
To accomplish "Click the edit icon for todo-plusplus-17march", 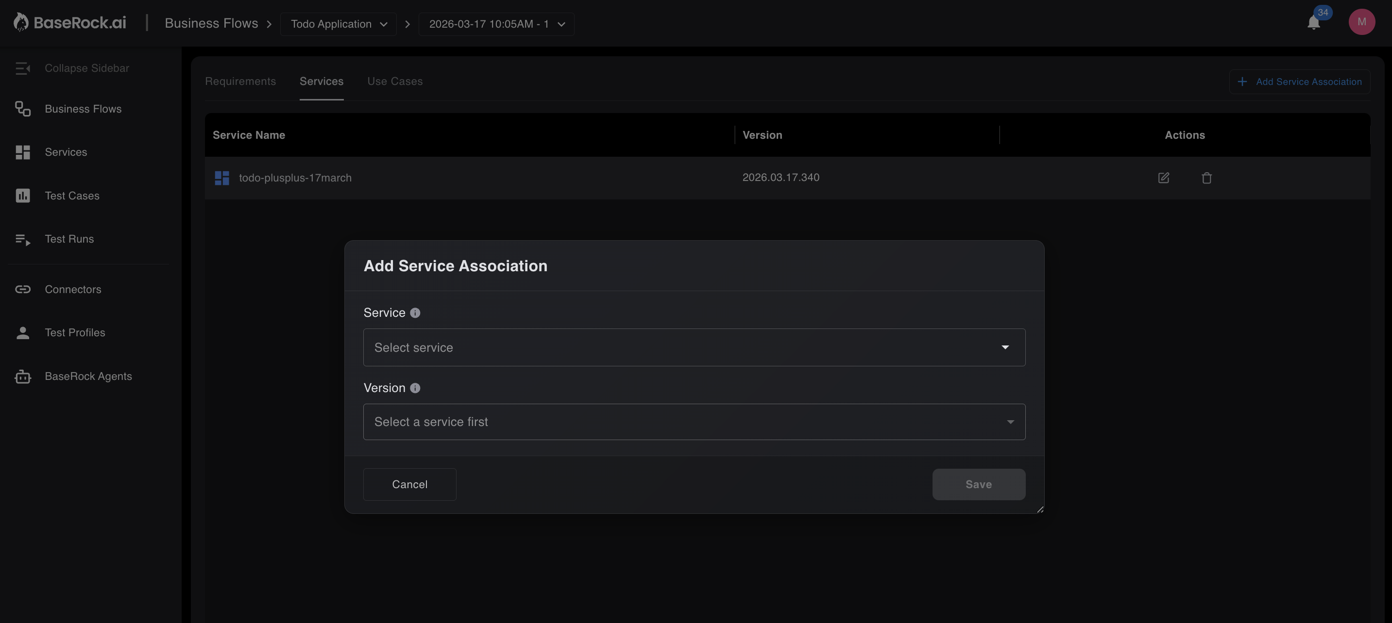I will 1163,178.
